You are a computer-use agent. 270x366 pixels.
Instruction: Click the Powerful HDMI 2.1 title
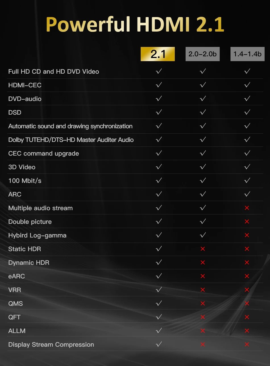click(135, 25)
